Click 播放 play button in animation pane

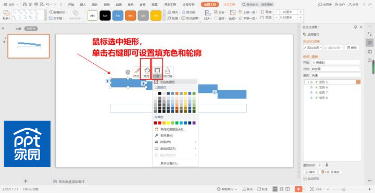[310, 172]
